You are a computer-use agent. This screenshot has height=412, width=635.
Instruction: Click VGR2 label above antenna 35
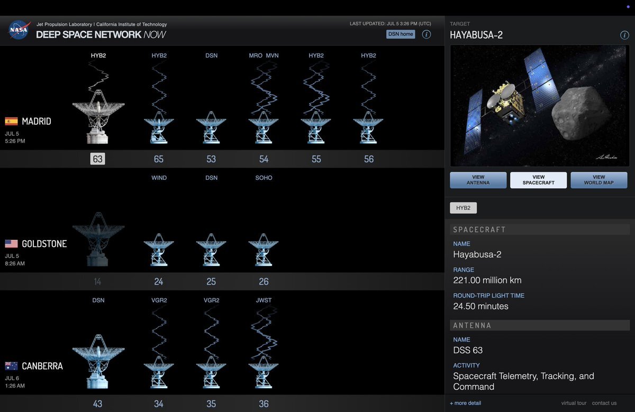[x=211, y=300]
